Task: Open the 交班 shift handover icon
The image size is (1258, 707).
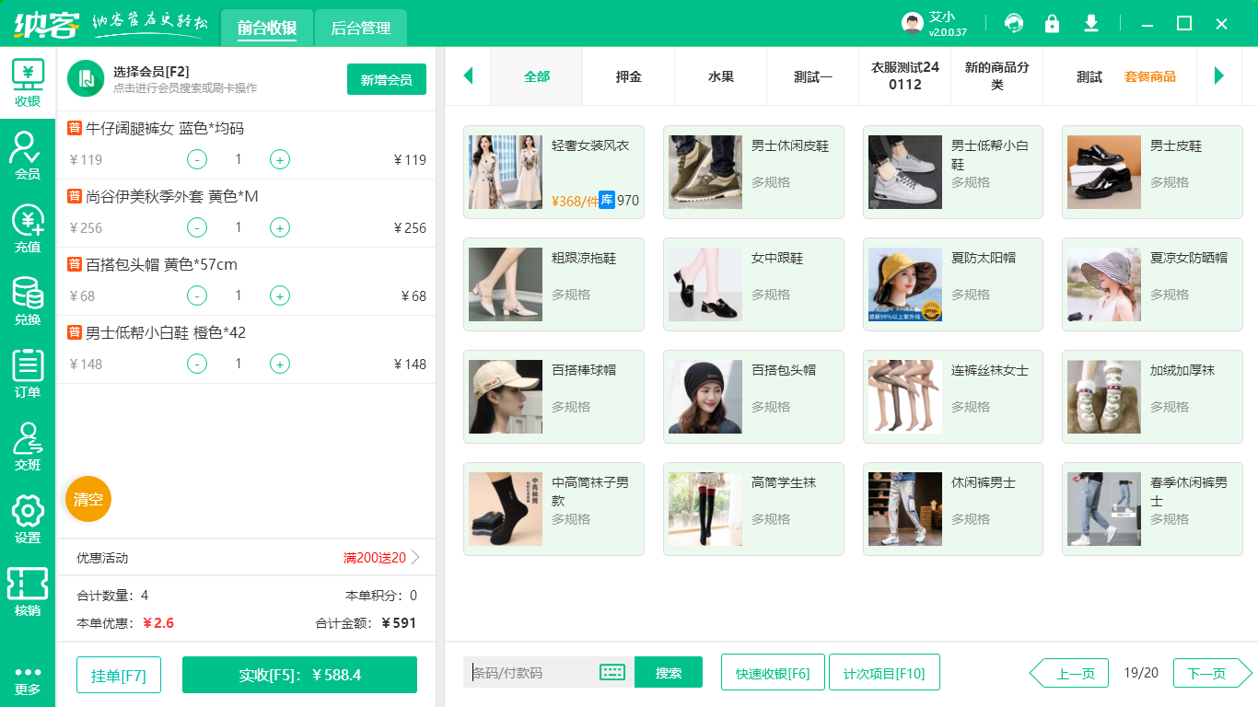Action: (x=28, y=446)
